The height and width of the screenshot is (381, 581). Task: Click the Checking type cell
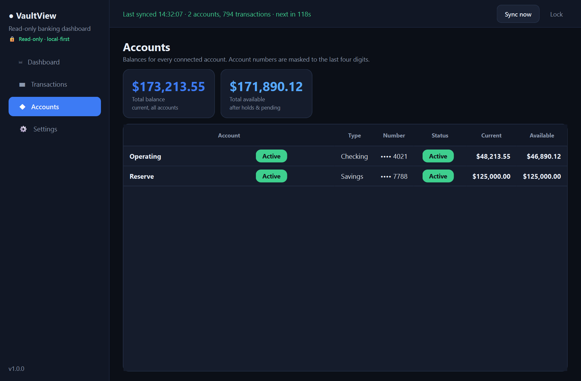tap(354, 157)
